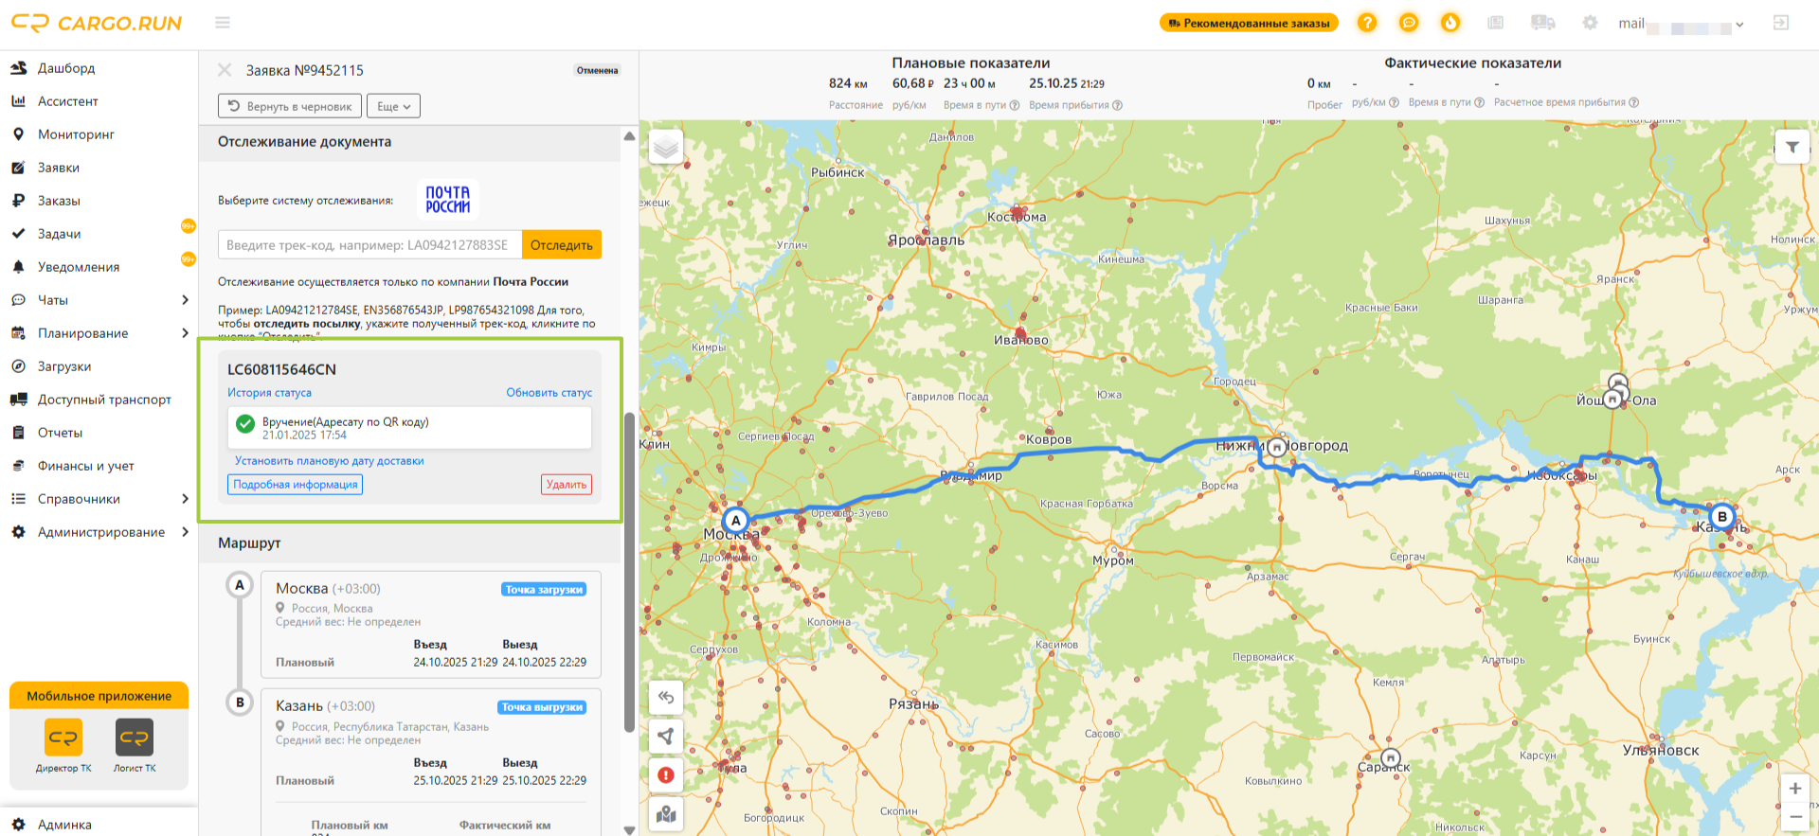
Task: Click the gray truck with dollar icon
Action: [x=1542, y=23]
